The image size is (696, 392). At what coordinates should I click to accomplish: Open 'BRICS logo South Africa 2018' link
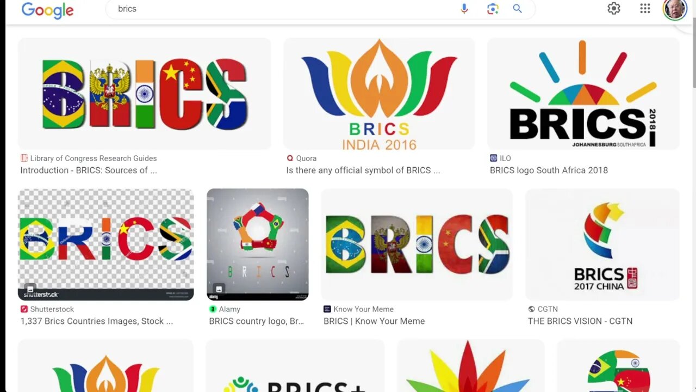549,170
